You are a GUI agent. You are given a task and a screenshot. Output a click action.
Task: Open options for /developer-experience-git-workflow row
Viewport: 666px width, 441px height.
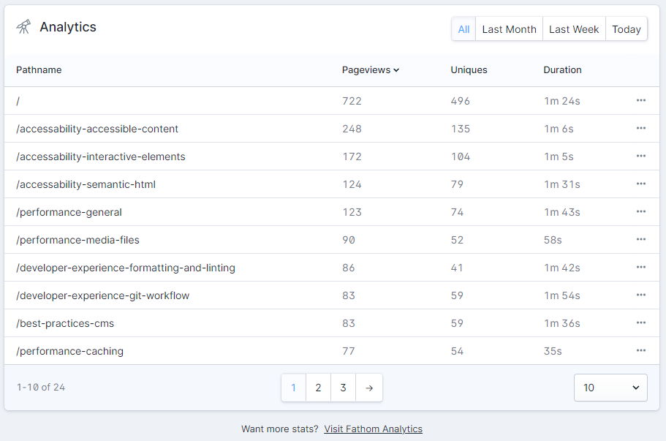[641, 295]
